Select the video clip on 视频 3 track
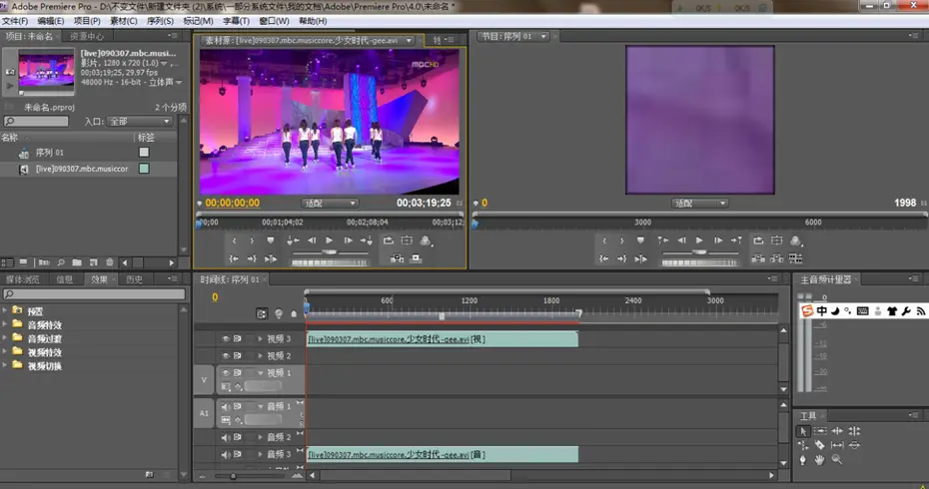This screenshot has width=929, height=489. pyautogui.click(x=442, y=339)
